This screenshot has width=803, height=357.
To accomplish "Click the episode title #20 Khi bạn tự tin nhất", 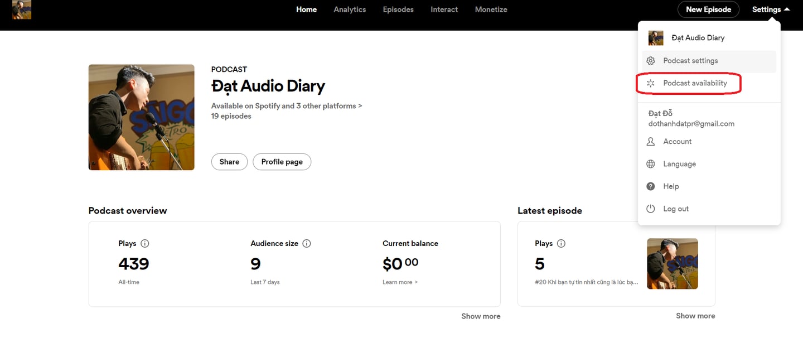I will (x=587, y=282).
